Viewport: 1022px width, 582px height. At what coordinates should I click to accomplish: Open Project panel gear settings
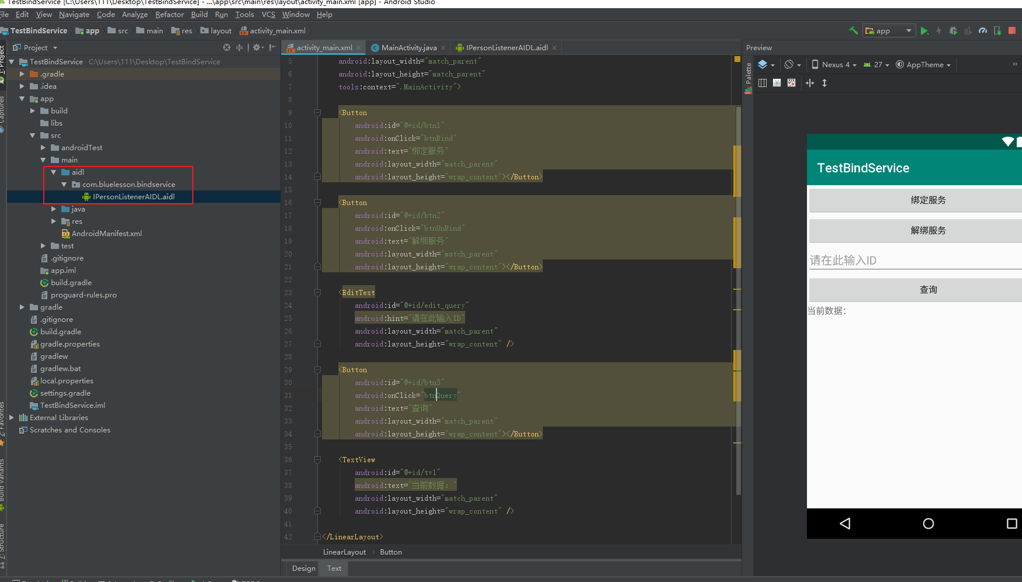click(257, 47)
